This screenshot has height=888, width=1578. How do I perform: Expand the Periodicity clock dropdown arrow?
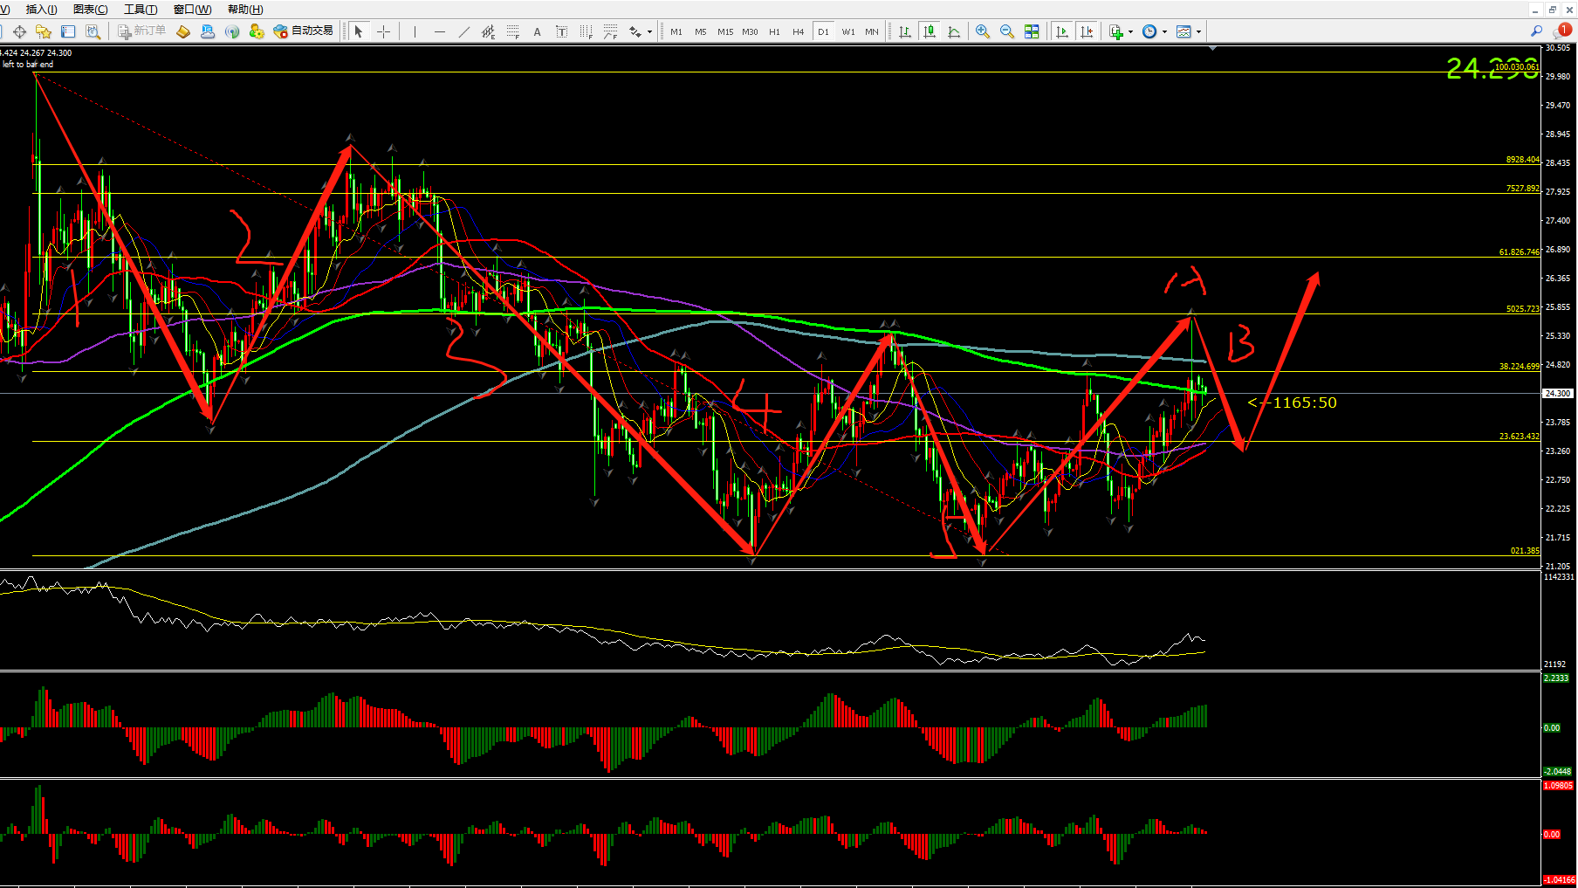tap(1164, 32)
